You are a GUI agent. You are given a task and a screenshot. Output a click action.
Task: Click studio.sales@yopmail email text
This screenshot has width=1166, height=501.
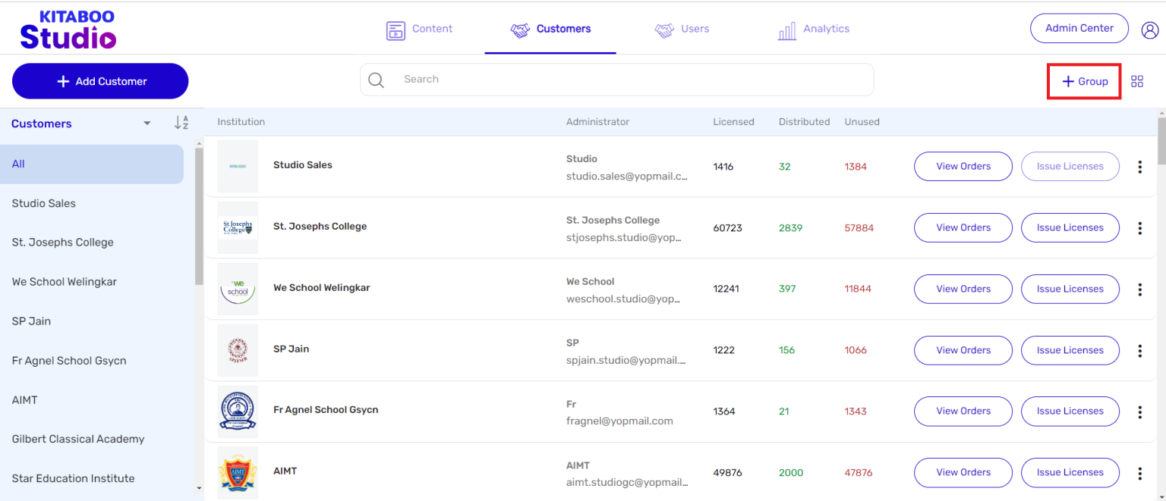coord(627,177)
